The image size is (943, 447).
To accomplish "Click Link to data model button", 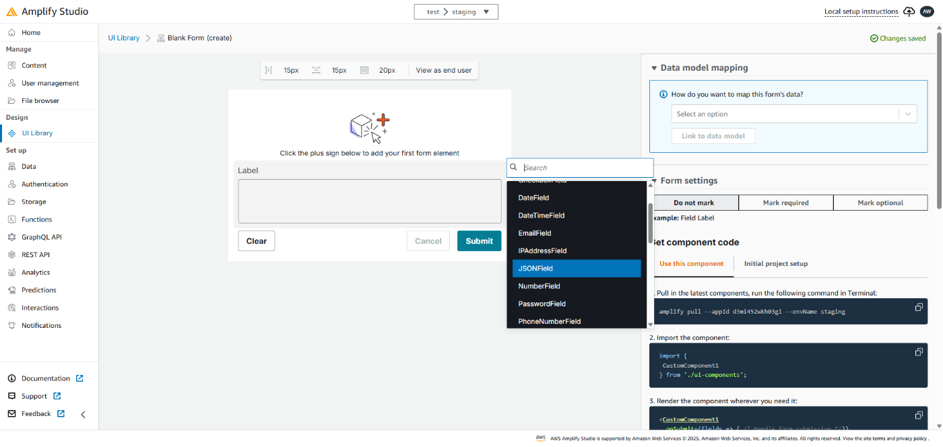I will pyautogui.click(x=713, y=136).
